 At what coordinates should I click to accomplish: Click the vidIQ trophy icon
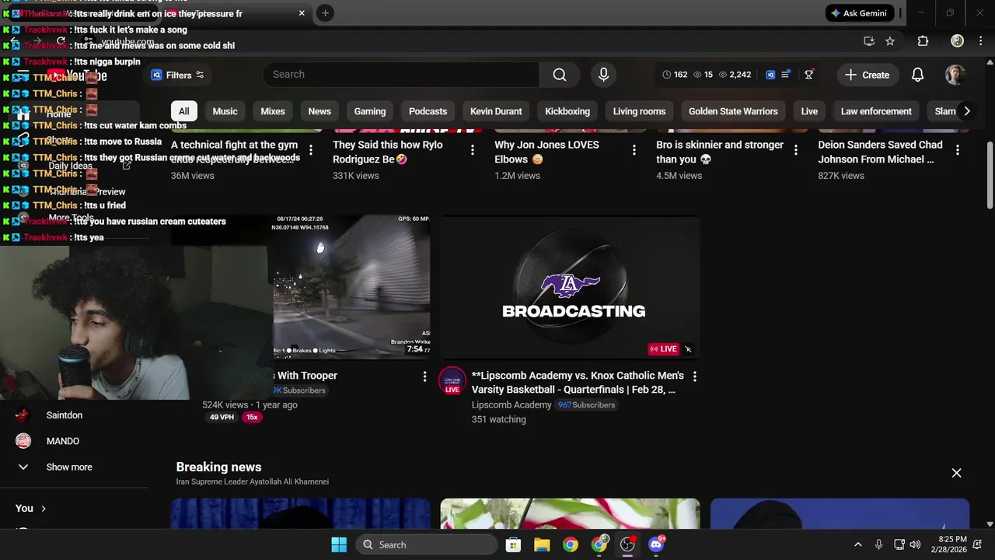tap(808, 75)
